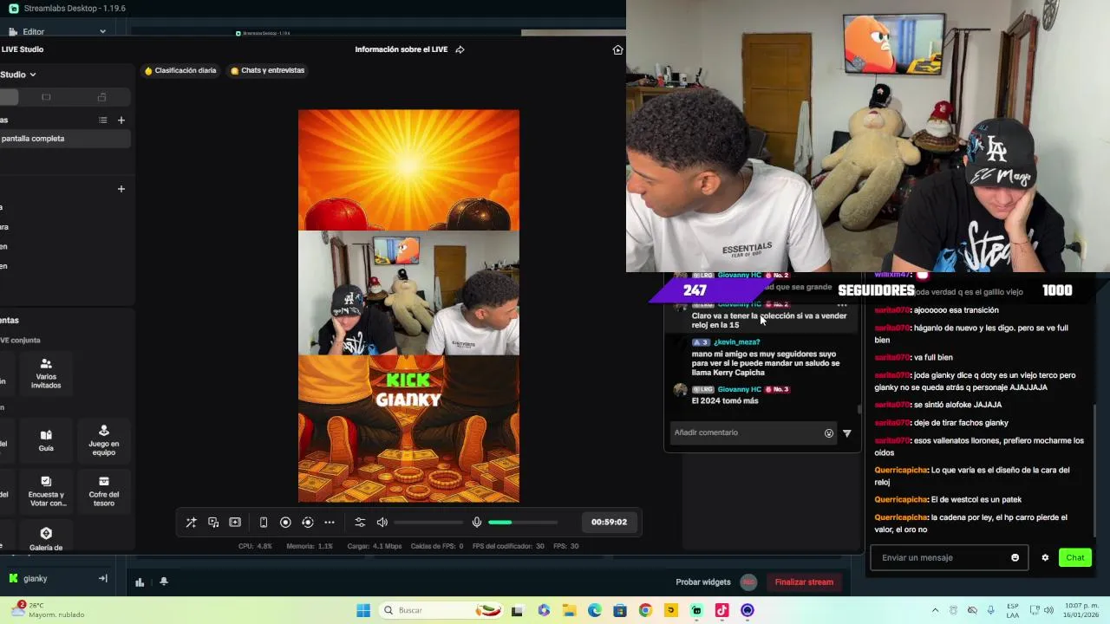This screenshot has height=624, width=1110.
Task: Adjust the green microphone level slider
Action: pyautogui.click(x=523, y=523)
